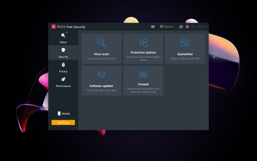The width and height of the screenshot is (257, 161).
Task: Click the Software updater arrows icon
Action: [102, 74]
